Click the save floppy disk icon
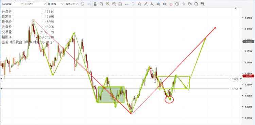This screenshot has width=255, height=125. tap(202, 4)
